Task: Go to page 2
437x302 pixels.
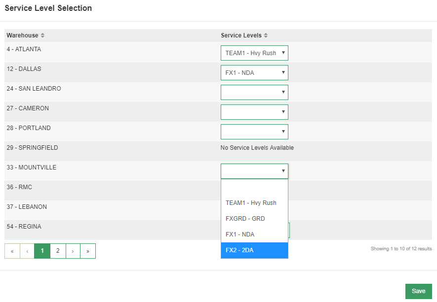Action: pyautogui.click(x=58, y=251)
